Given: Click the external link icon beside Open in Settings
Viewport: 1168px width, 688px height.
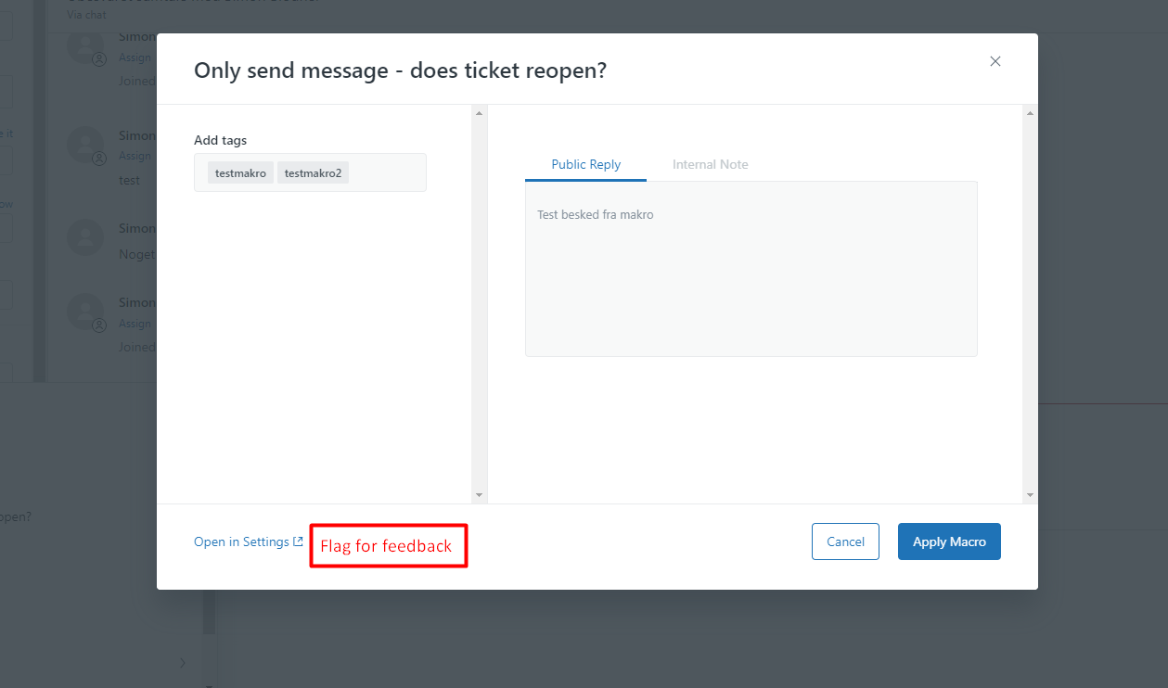Looking at the screenshot, I should coord(298,541).
